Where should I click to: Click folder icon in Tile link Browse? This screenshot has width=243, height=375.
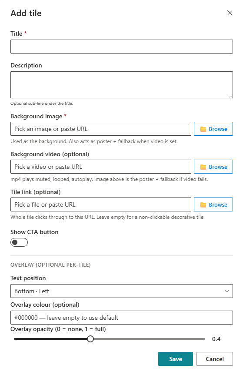(x=203, y=205)
